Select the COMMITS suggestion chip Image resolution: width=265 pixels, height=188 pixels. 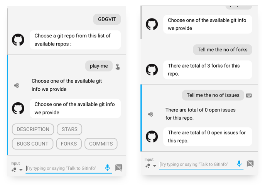101,144
